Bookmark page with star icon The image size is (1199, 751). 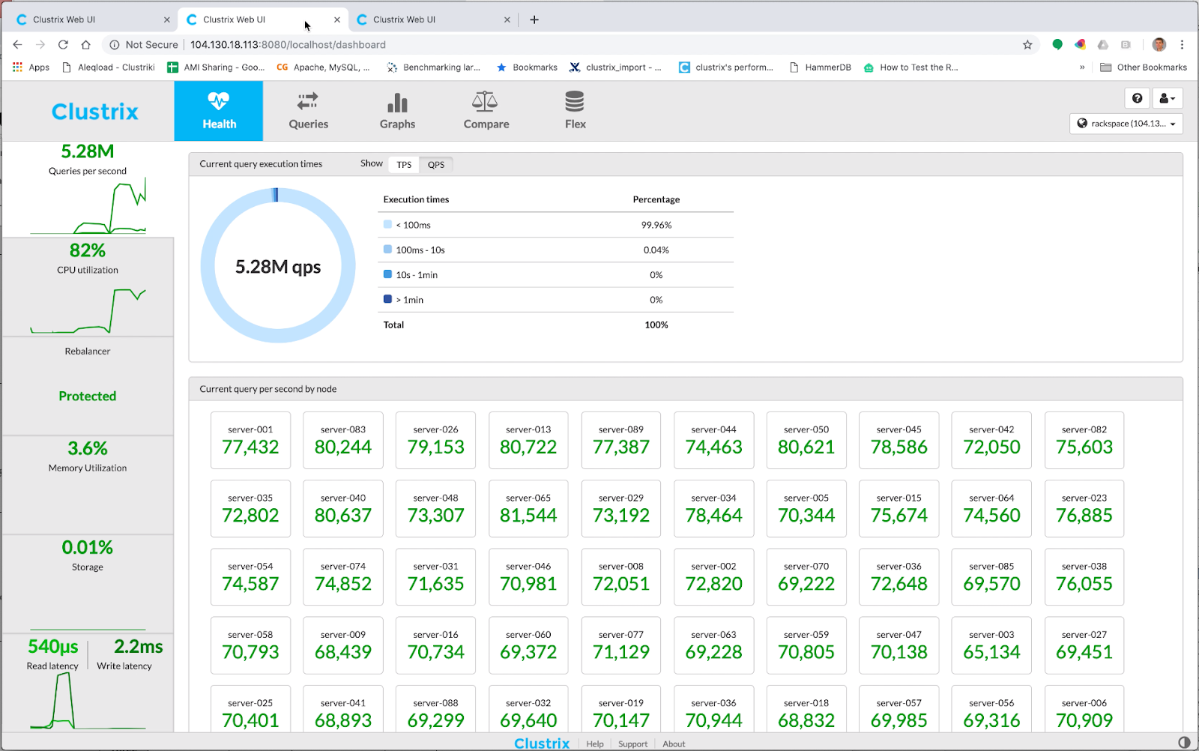(x=1027, y=45)
